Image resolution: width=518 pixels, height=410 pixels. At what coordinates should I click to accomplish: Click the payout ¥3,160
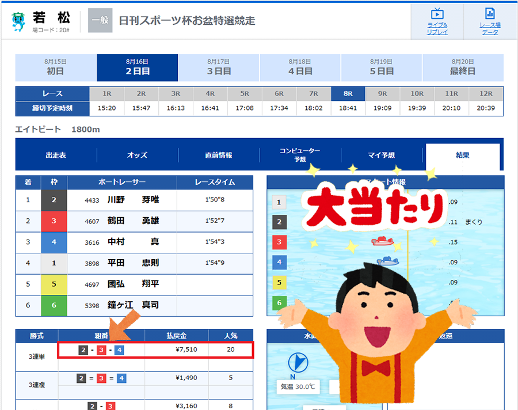coord(186,406)
